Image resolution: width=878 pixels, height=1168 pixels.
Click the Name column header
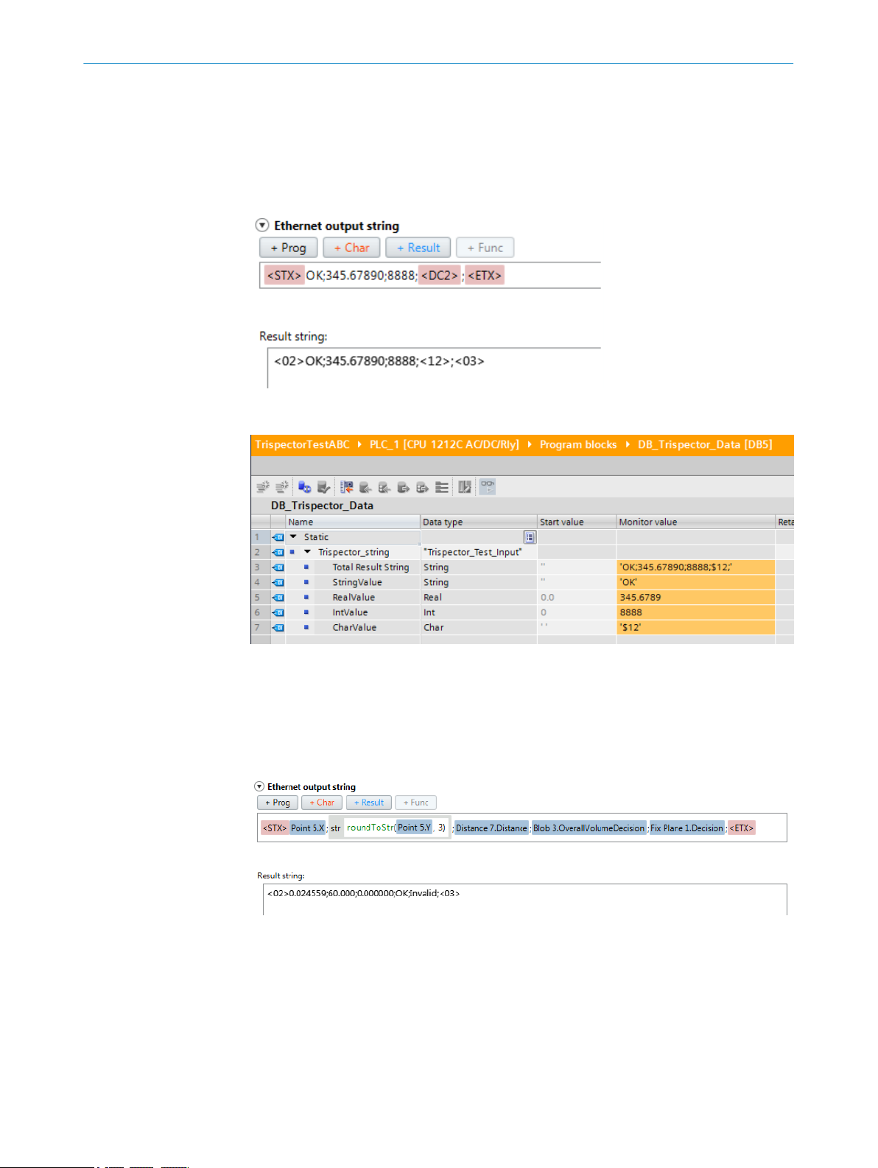coord(353,522)
